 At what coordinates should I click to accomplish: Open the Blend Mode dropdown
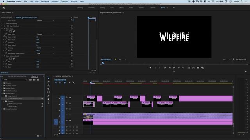46,21
